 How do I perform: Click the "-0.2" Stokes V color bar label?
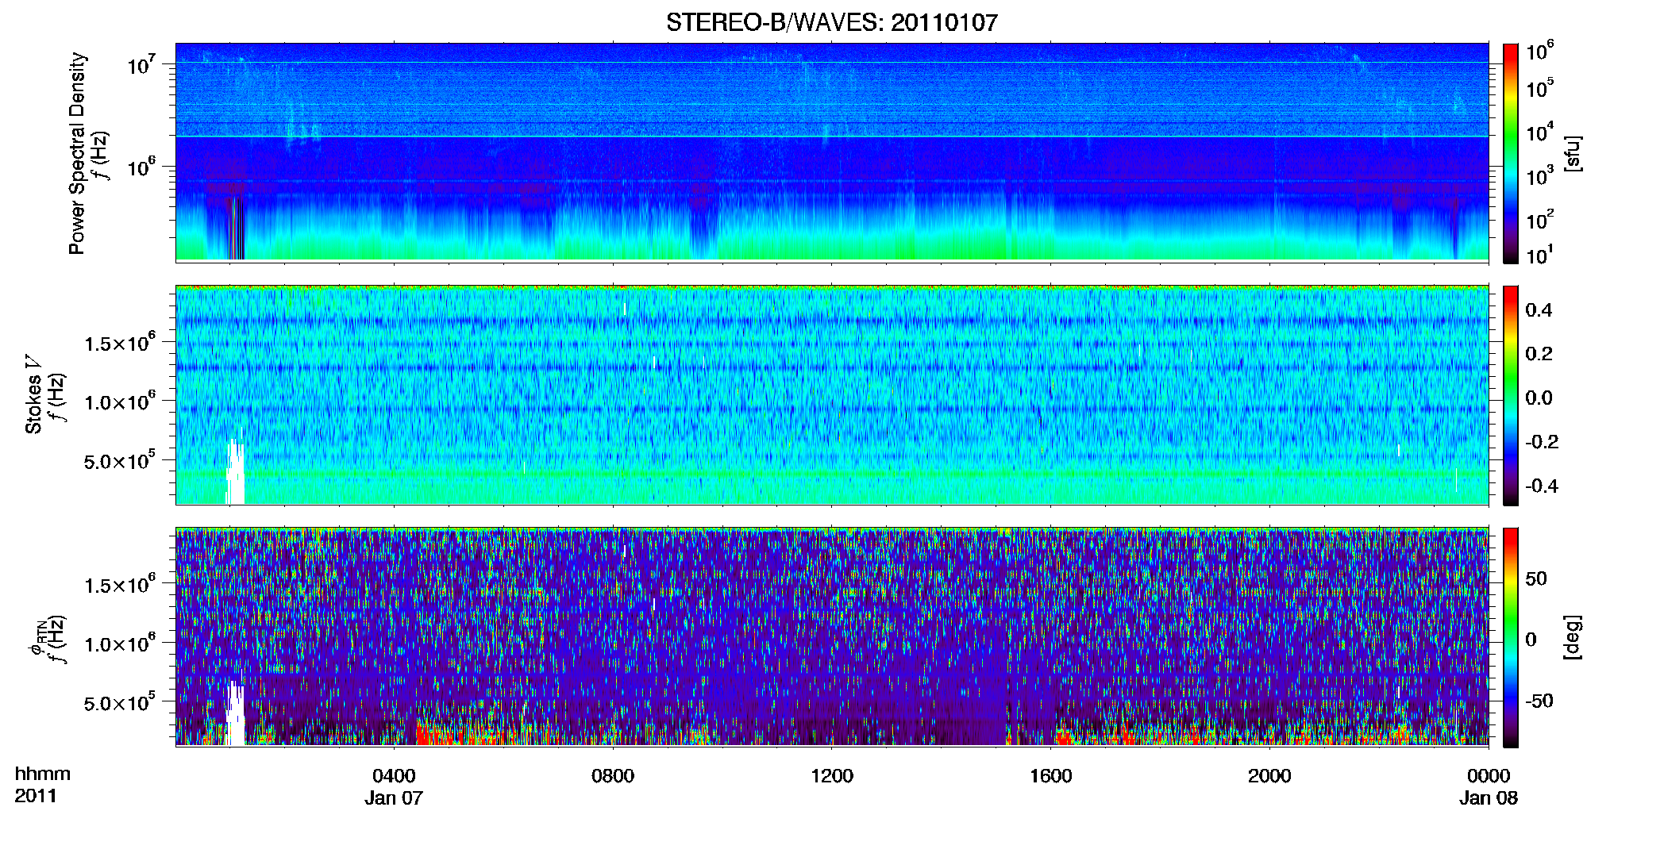pyautogui.click(x=1542, y=442)
